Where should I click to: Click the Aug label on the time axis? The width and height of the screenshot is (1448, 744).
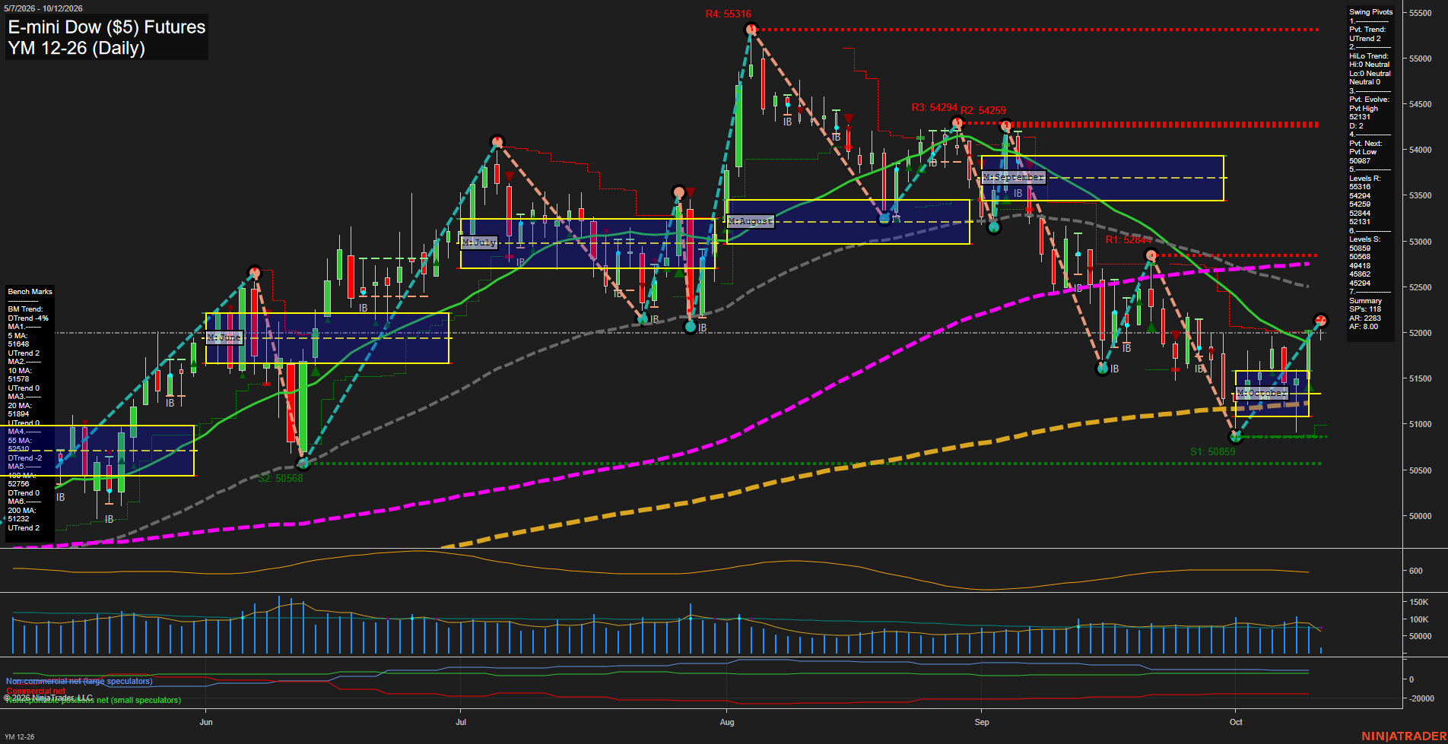click(727, 722)
